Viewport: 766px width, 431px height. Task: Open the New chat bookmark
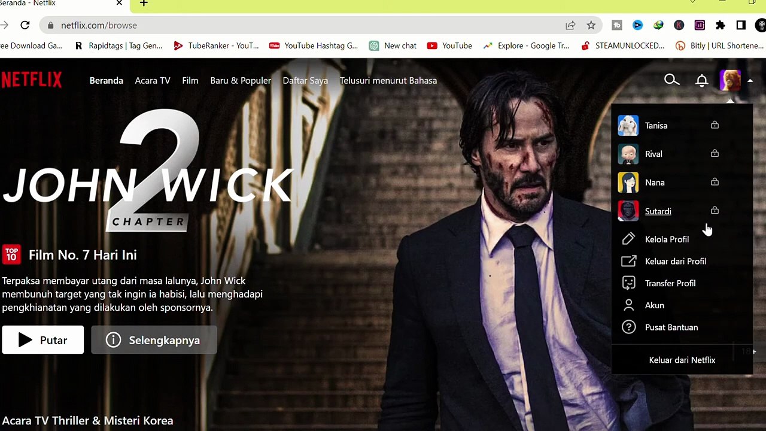coord(393,45)
